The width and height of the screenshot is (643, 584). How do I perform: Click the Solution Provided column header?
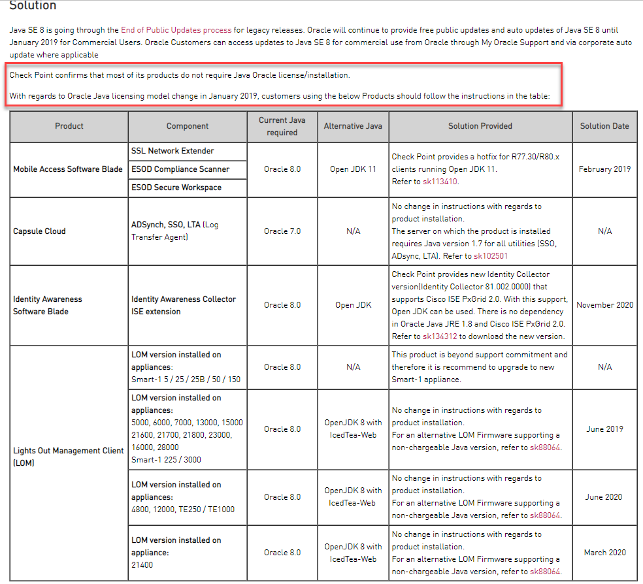point(480,126)
